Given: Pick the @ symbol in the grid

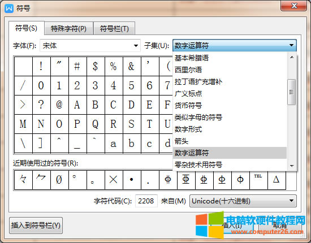Looking at the screenshot, I should tap(59, 105).
